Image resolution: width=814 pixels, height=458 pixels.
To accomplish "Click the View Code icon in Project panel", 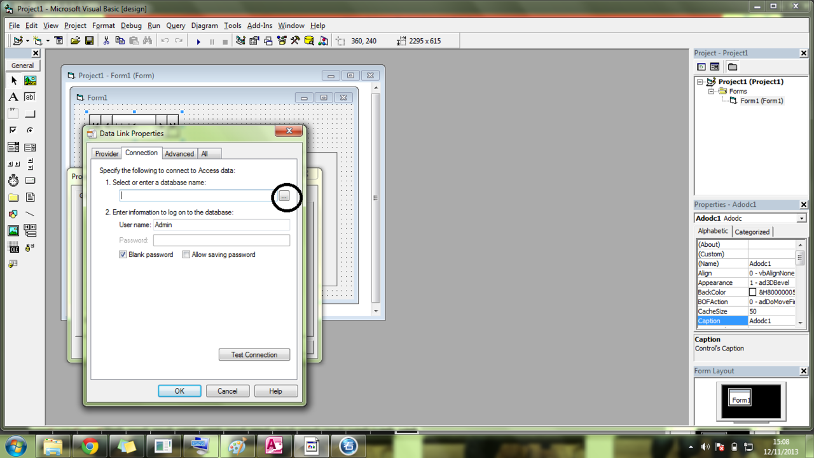I will [x=701, y=67].
